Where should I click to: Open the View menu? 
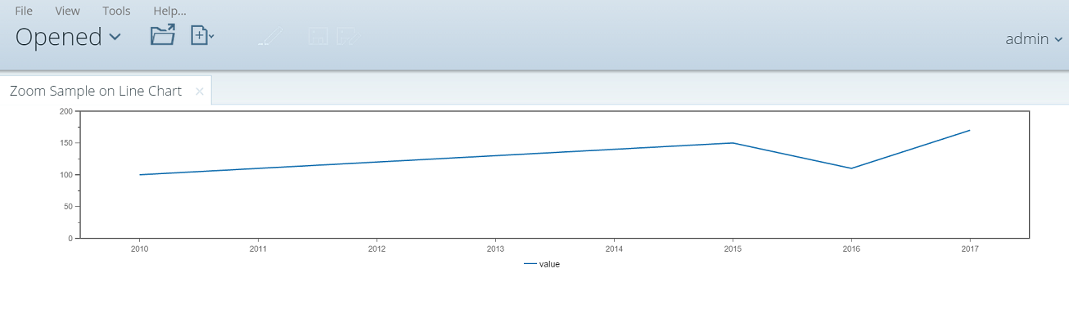[x=67, y=11]
